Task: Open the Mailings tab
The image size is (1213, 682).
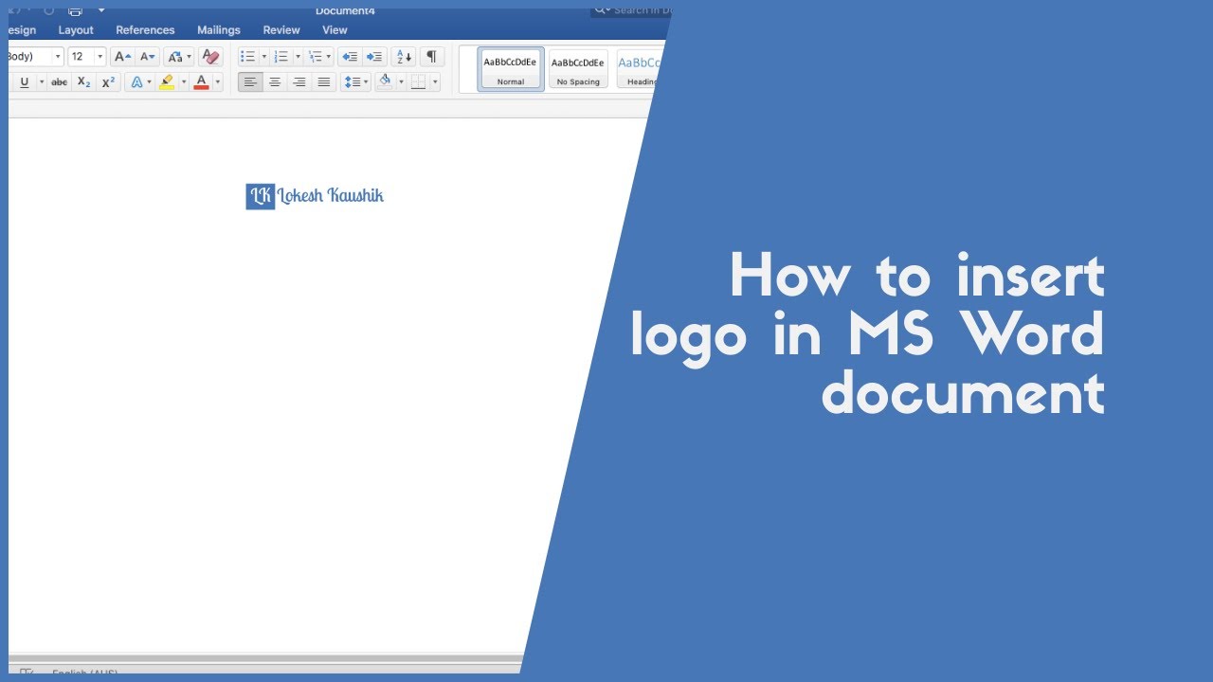Action: pos(219,30)
